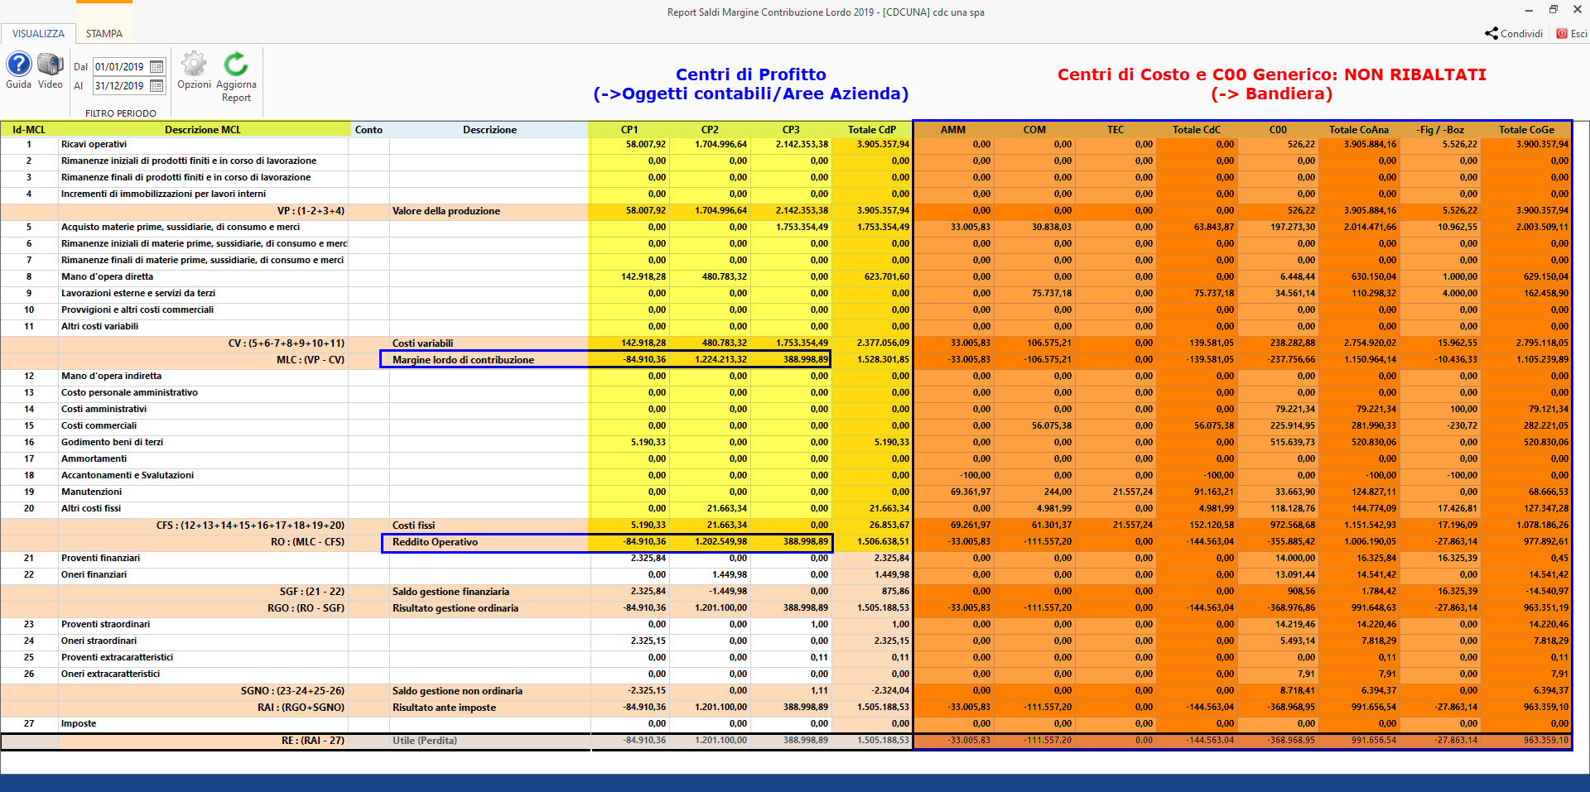Click the Esci exit button
The image size is (1590, 792).
(1572, 34)
